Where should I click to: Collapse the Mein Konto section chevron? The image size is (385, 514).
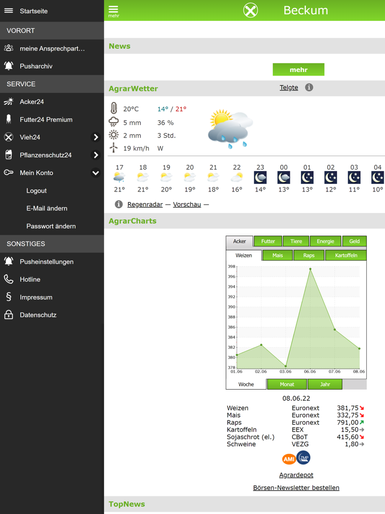click(x=96, y=173)
